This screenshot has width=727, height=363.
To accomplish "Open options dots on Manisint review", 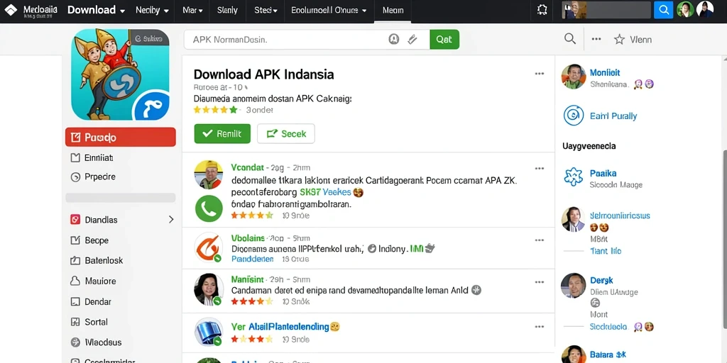I will pyautogui.click(x=540, y=282).
